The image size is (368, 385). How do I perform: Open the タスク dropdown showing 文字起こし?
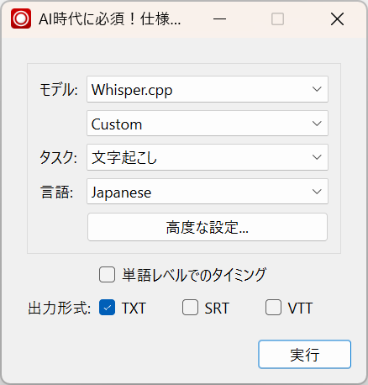click(x=208, y=157)
